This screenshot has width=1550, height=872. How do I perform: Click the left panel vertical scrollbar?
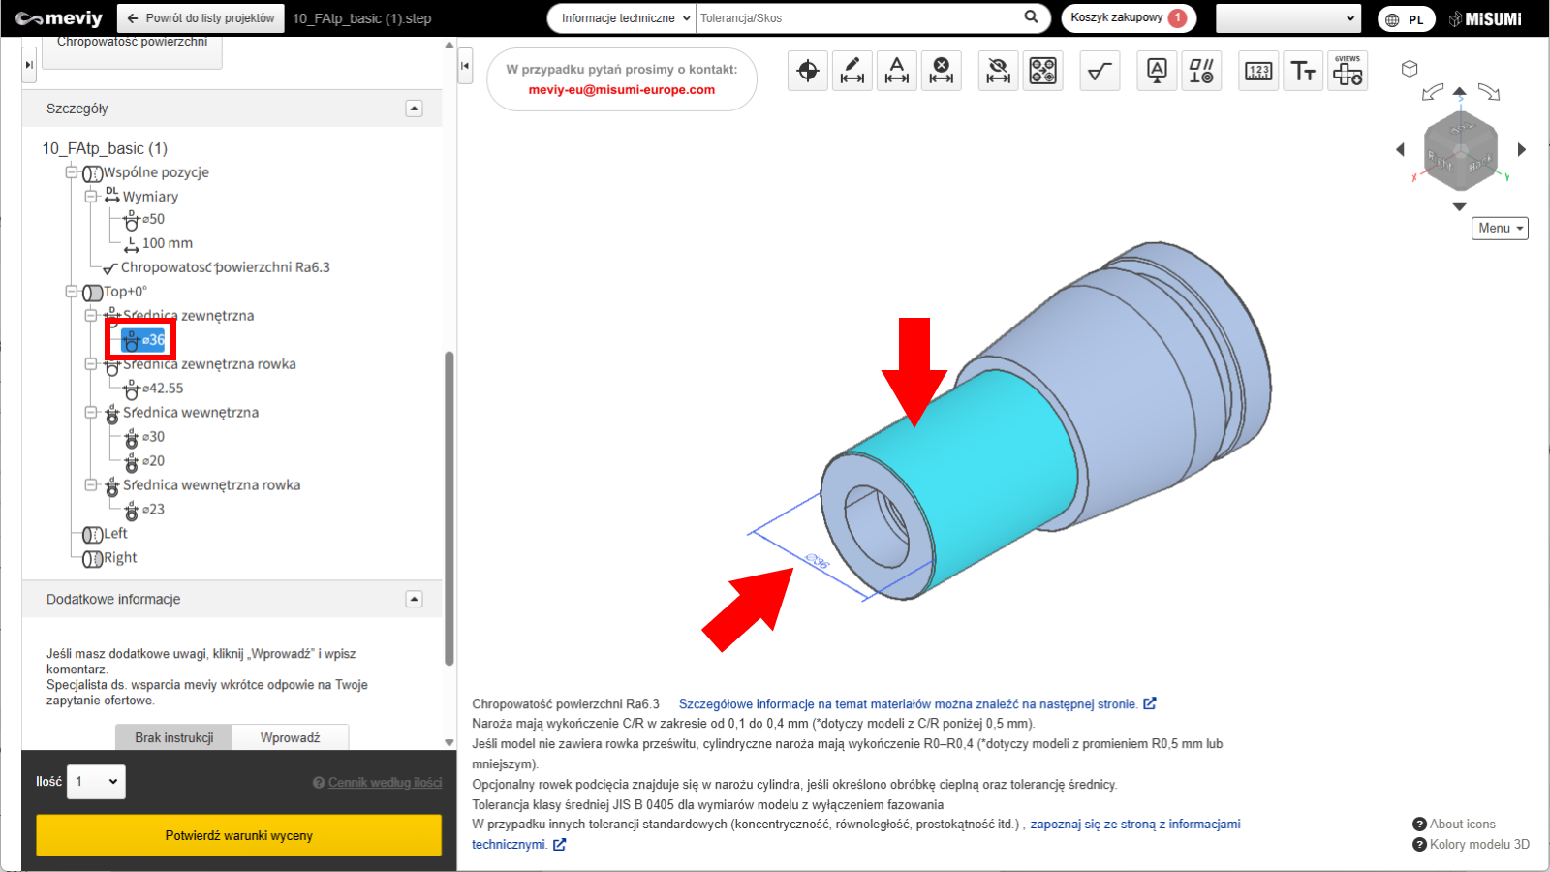(449, 508)
